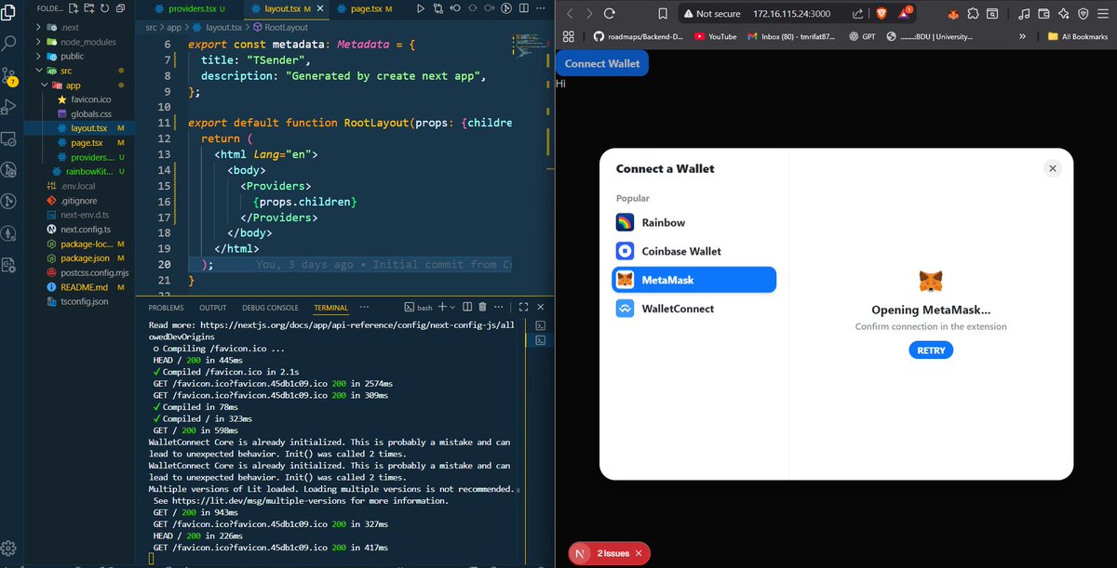Open Brave Rewards triangle icon
Screen dimensions: 1117x568
tap(905, 13)
